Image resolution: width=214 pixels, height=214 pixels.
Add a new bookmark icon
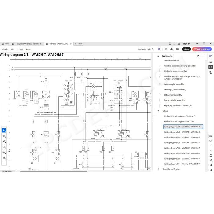[198, 56]
